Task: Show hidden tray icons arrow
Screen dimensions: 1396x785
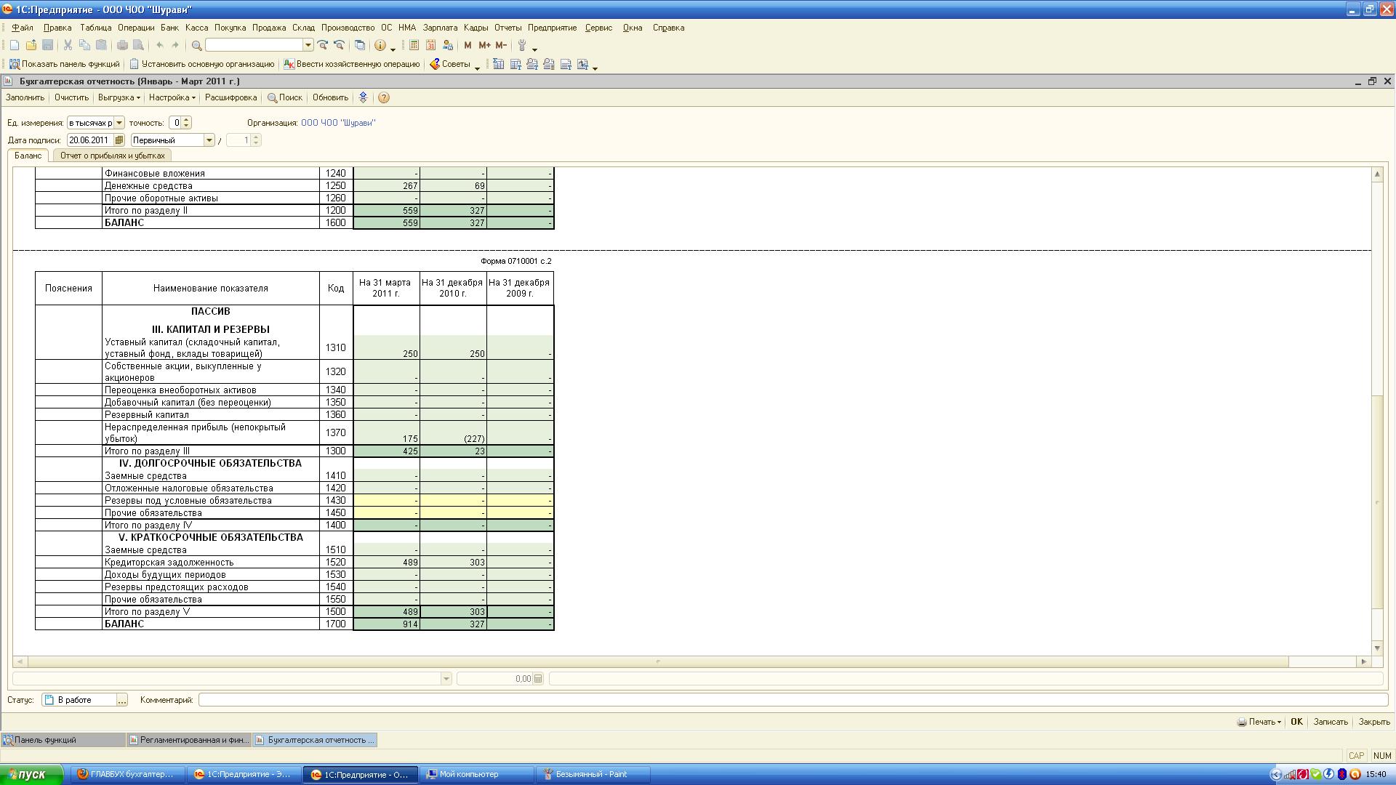Action: [1275, 774]
